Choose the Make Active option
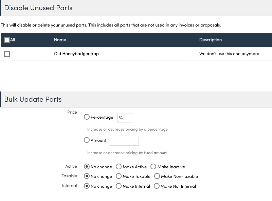The image size is (272, 201). [x=119, y=167]
